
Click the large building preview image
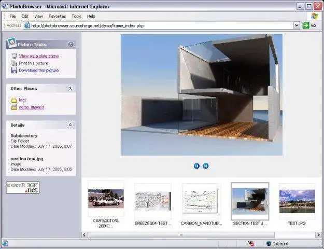202,95
